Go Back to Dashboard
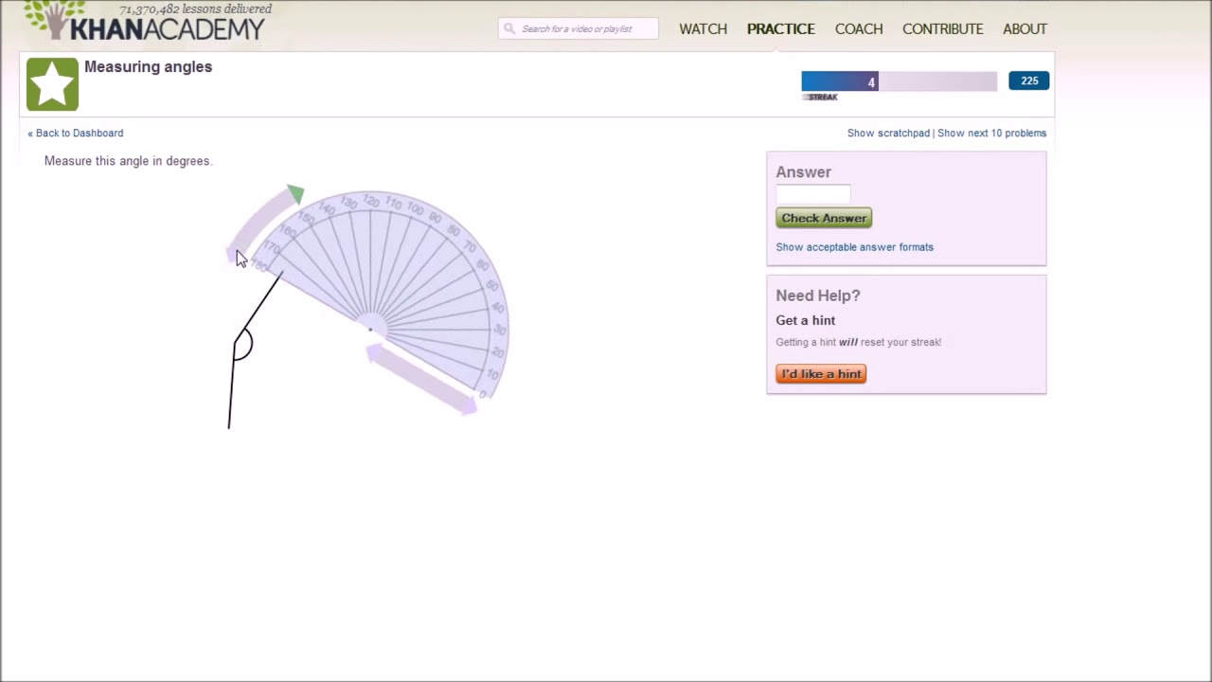Image resolution: width=1212 pixels, height=682 pixels. click(x=76, y=134)
